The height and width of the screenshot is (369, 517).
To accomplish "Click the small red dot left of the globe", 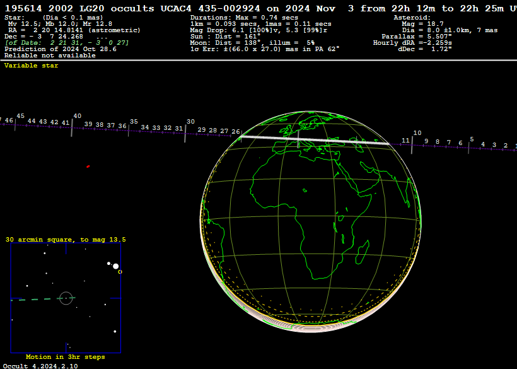I will pos(88,167).
